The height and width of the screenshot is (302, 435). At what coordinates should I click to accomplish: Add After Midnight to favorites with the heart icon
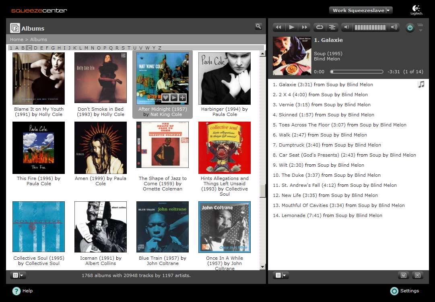(165, 97)
